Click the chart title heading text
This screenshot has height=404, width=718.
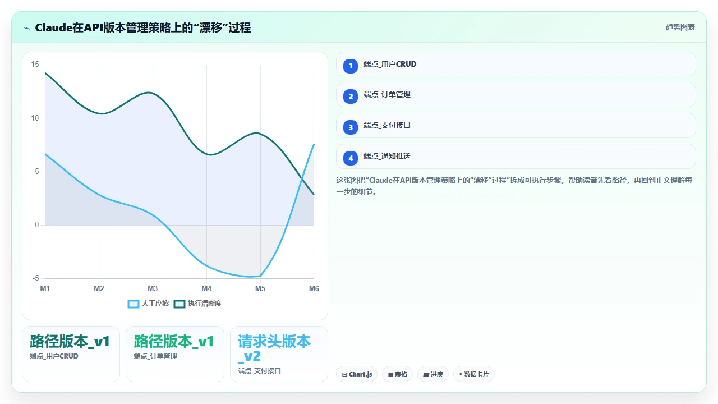pyautogui.click(x=142, y=27)
